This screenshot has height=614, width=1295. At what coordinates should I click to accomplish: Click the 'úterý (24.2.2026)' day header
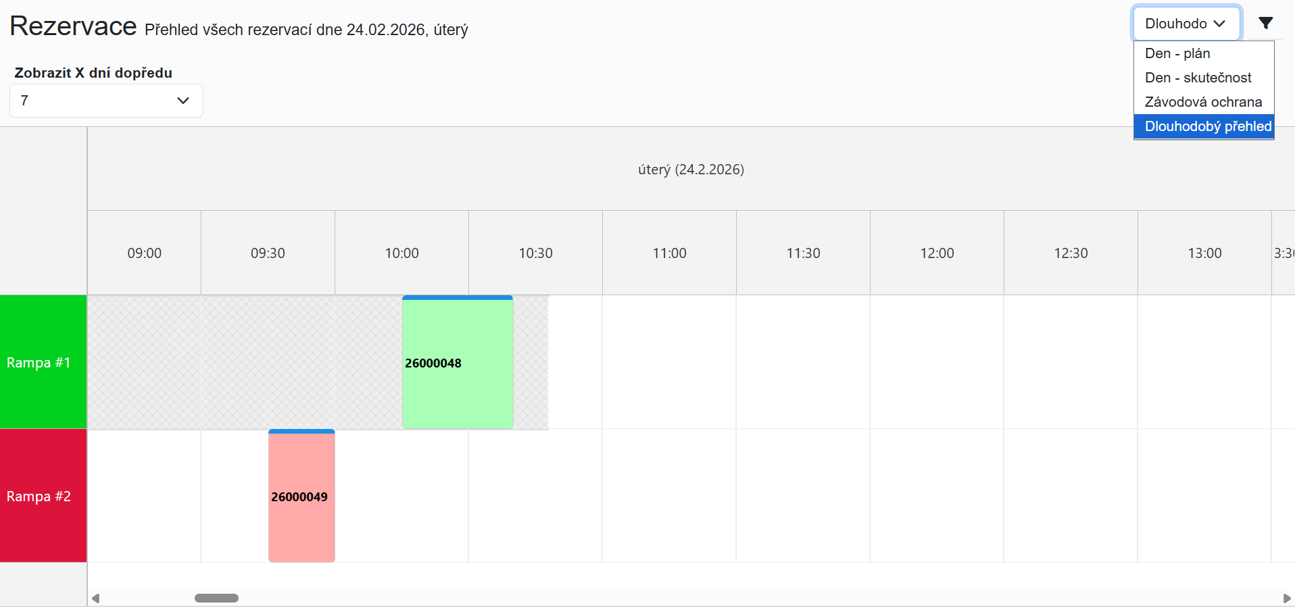[x=691, y=170]
